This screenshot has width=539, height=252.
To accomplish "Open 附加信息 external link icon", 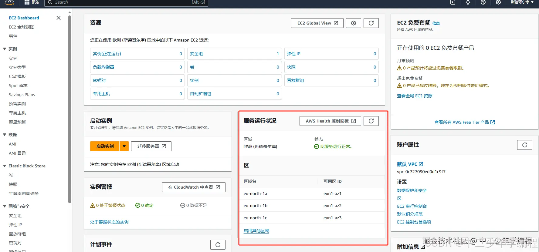I will coord(423,247).
